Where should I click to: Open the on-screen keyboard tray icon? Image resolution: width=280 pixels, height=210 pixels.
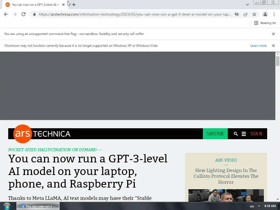pyautogui.click(x=252, y=206)
